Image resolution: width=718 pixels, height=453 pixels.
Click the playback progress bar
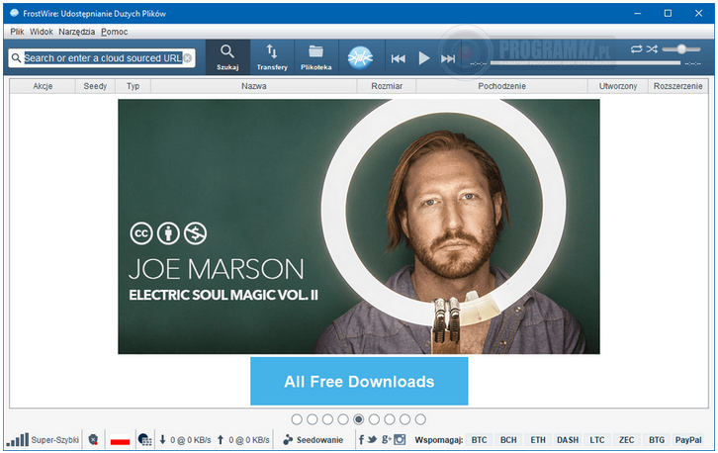pyautogui.click(x=585, y=63)
